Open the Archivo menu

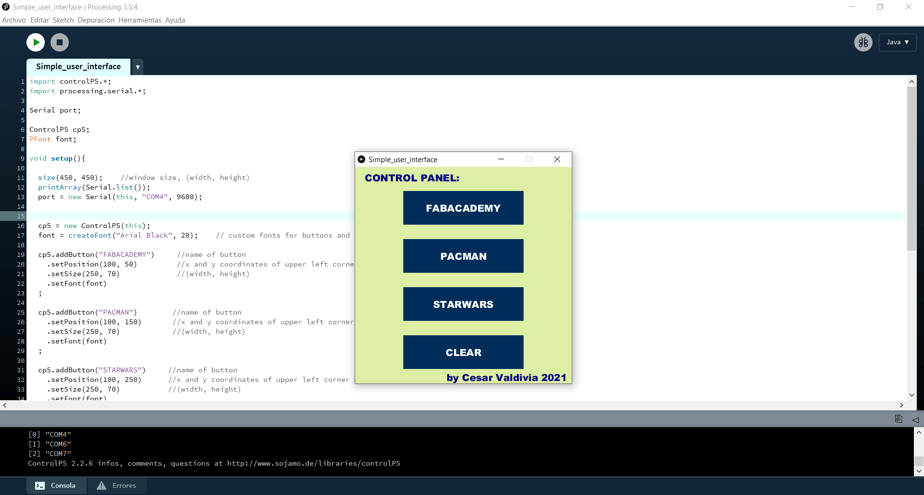14,20
